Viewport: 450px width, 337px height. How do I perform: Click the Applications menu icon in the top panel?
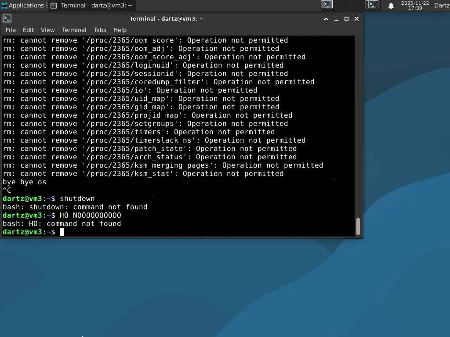point(4,5)
